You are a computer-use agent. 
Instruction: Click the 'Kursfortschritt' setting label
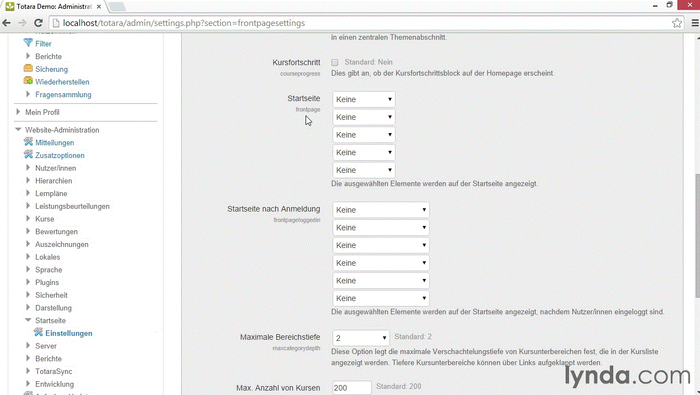click(x=297, y=62)
